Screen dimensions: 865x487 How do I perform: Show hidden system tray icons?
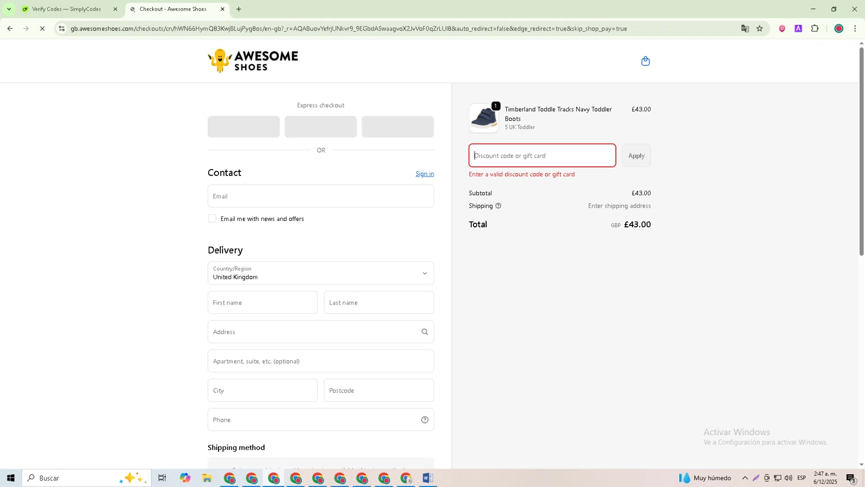(x=745, y=478)
